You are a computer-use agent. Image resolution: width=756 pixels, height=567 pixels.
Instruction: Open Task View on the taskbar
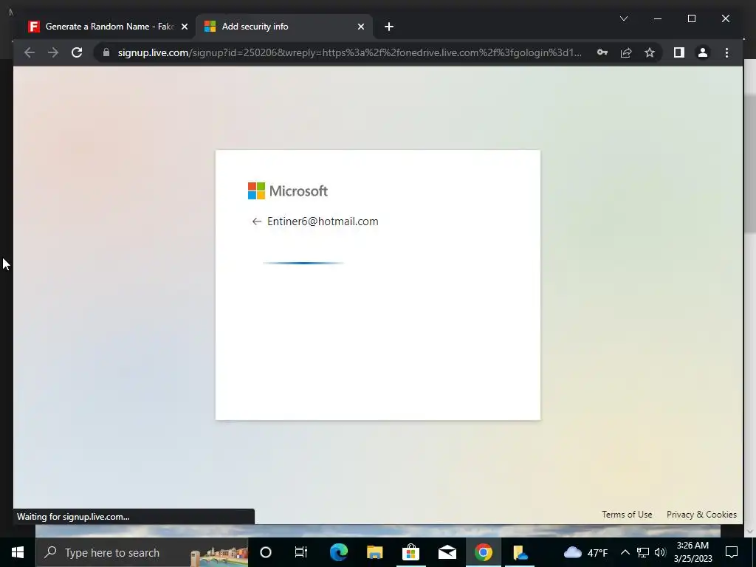click(301, 552)
